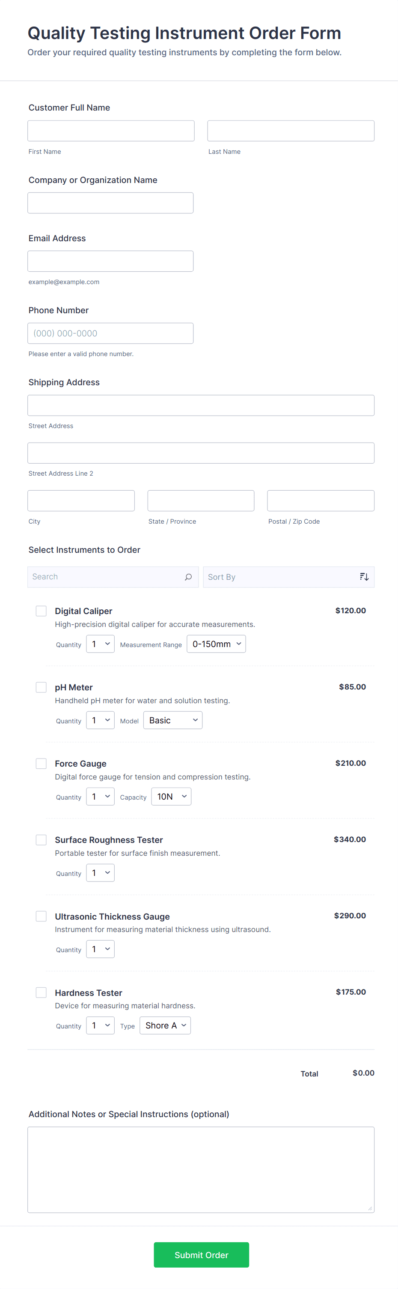
Task: Focus the instrument Search box
Action: 105,577
